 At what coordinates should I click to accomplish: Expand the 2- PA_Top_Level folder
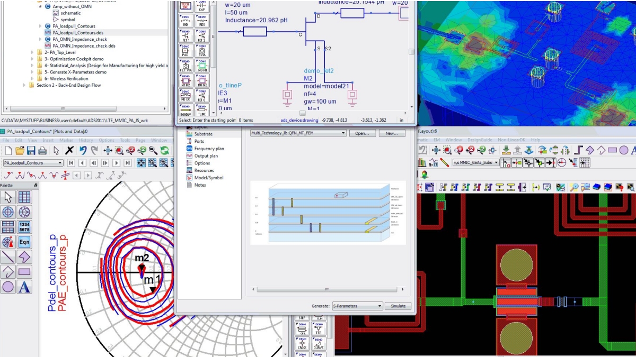[x=33, y=52]
